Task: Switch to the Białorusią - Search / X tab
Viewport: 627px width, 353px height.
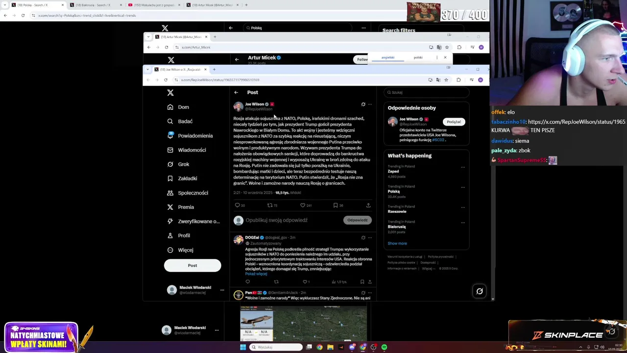Action: 95,5
